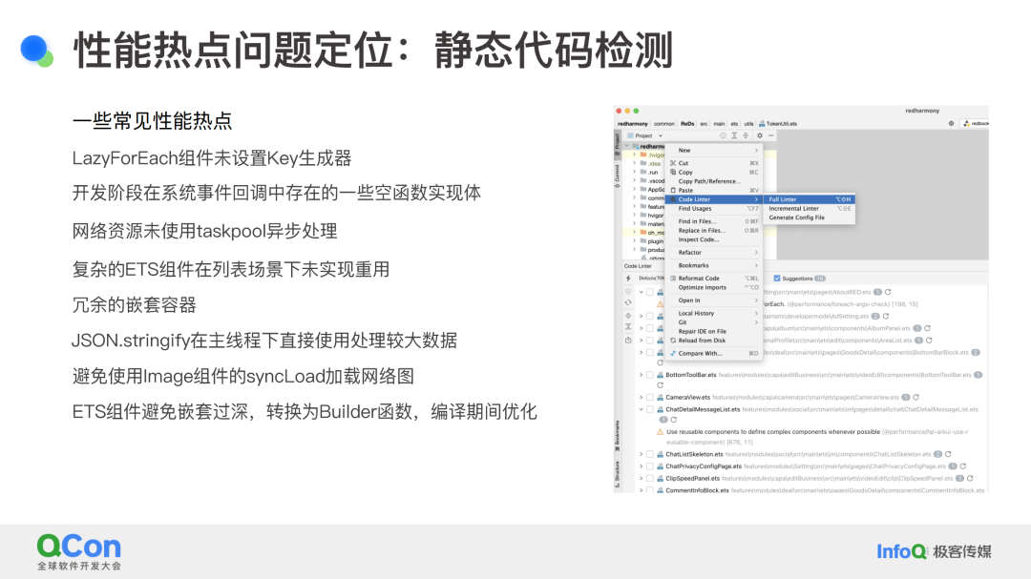Click the rerun icon next to ClipSpeedPanel.ets

(x=970, y=479)
